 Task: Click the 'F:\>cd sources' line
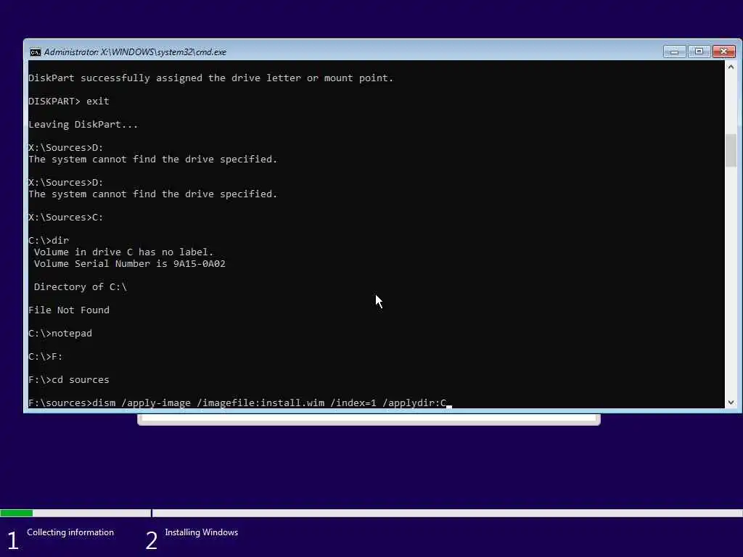69,380
